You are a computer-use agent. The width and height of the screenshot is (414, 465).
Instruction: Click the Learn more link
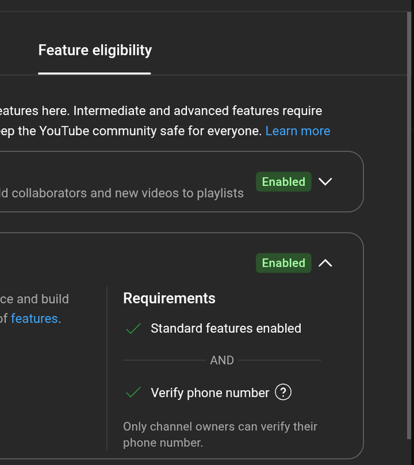tap(298, 131)
